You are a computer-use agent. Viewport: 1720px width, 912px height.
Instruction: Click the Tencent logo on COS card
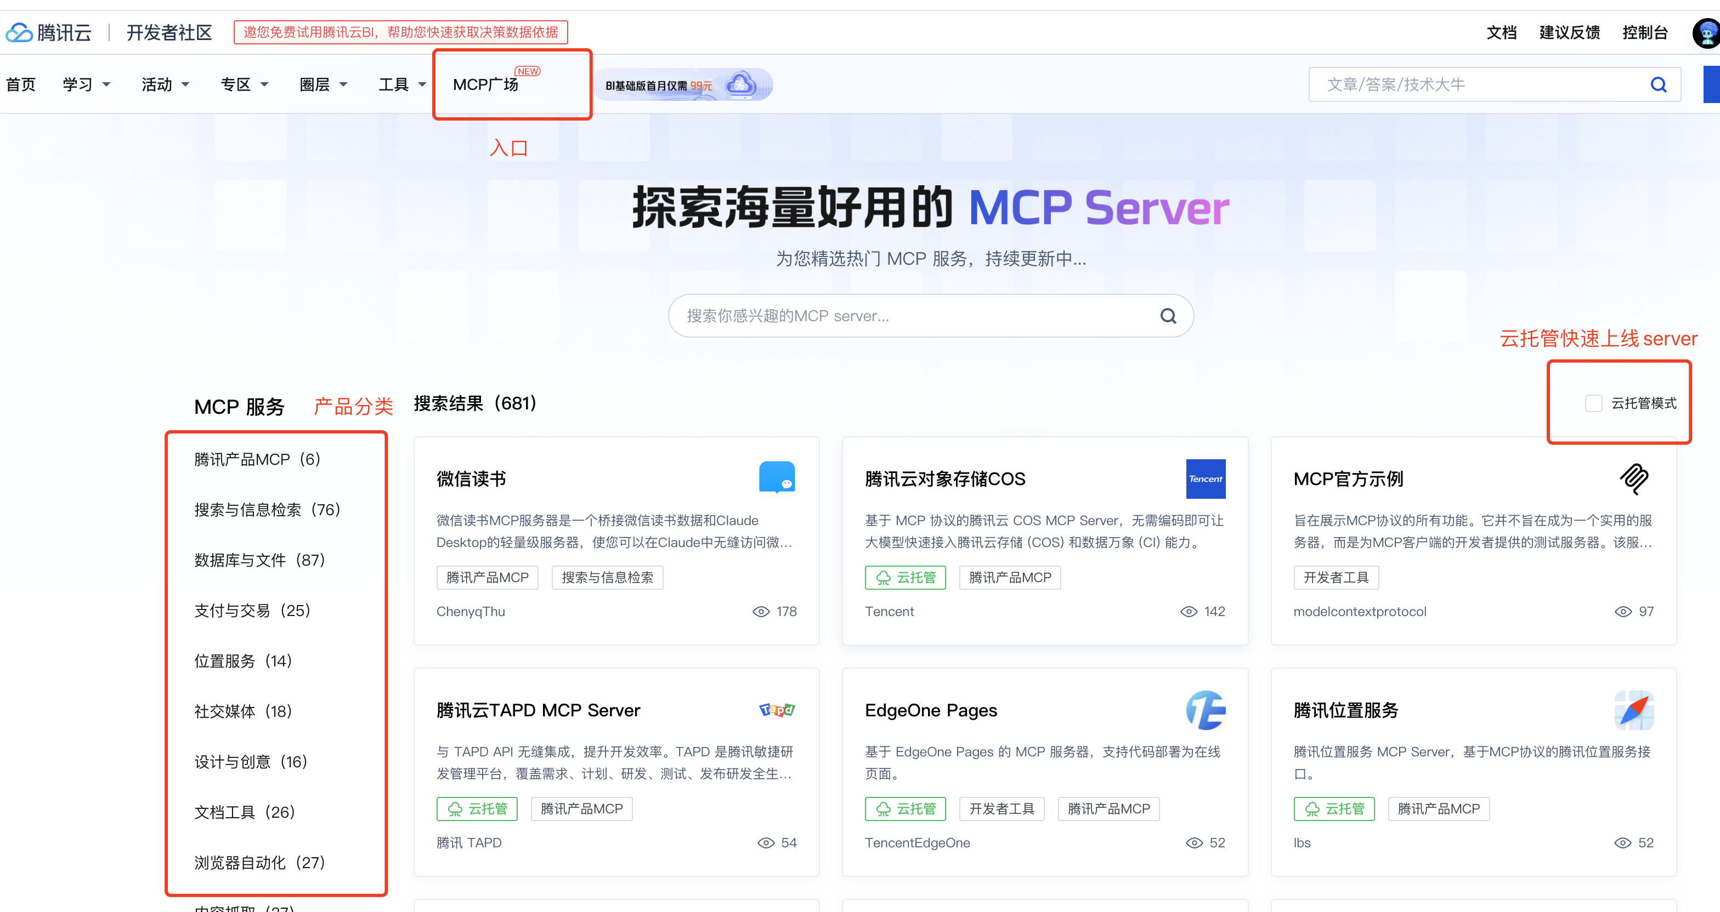tap(1205, 478)
